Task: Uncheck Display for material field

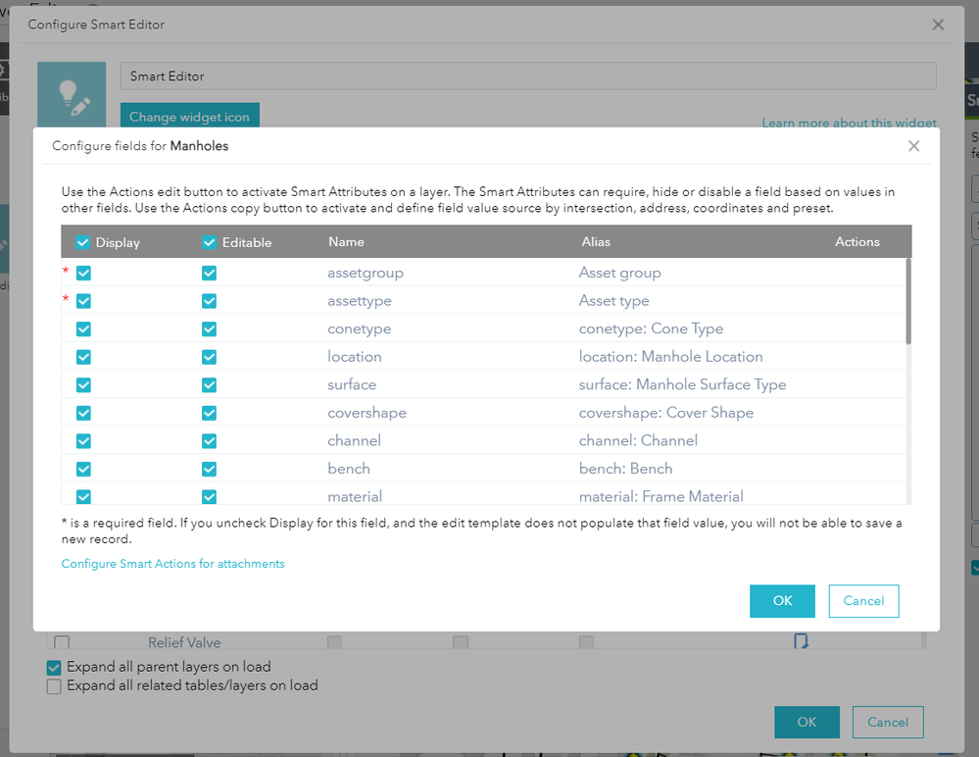Action: coord(83,497)
